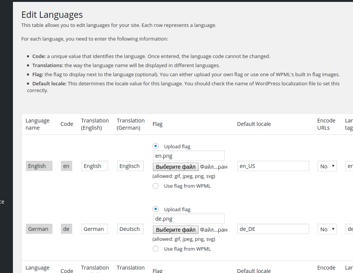
Task: Click the Deutsch German translation field
Action: coord(130,229)
